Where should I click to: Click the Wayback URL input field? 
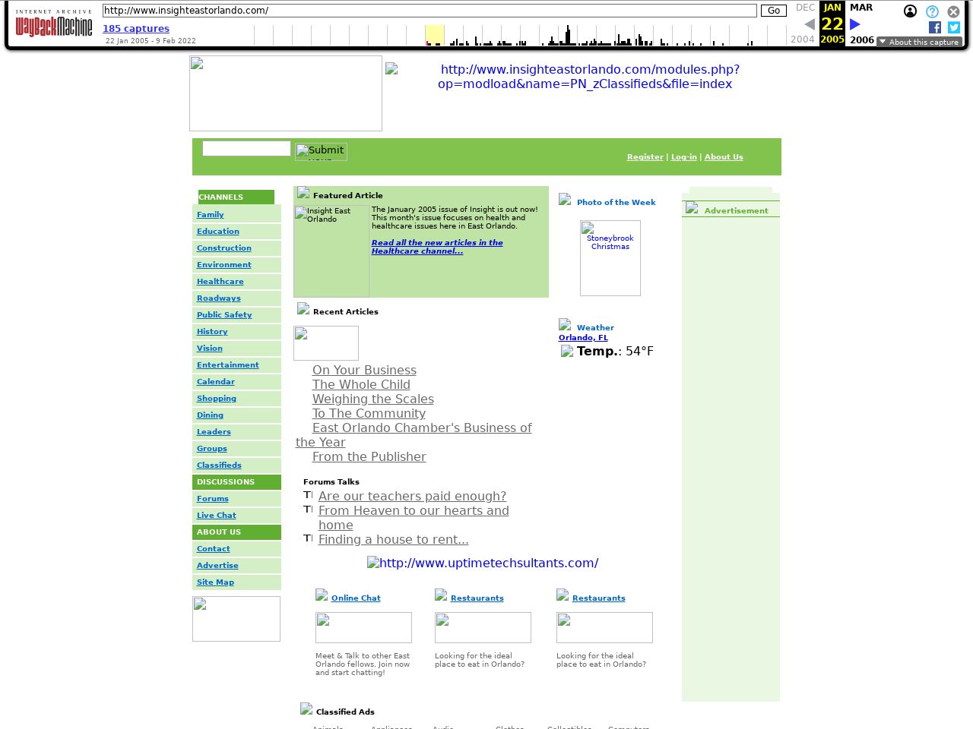point(429,11)
